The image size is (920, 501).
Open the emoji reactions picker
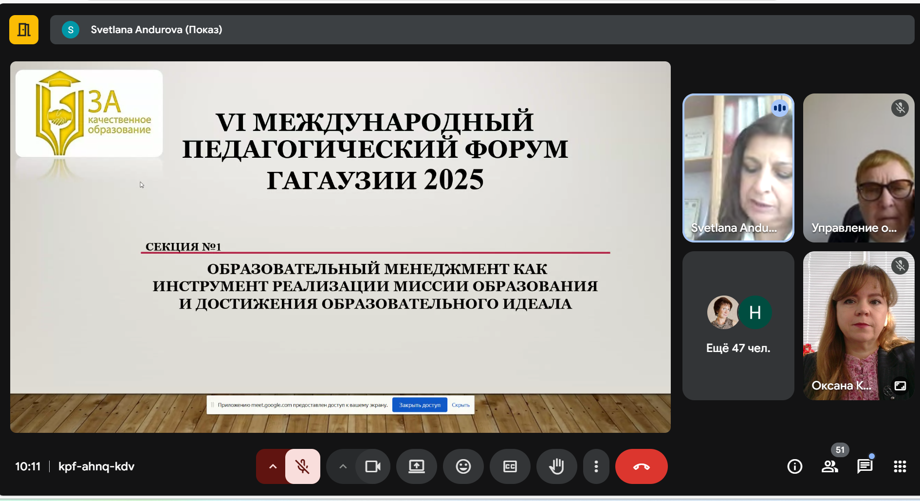[463, 466]
